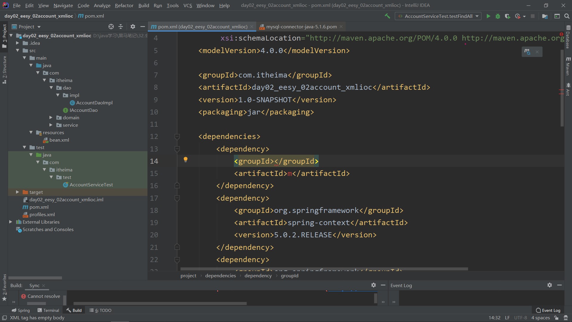Click the Build Project hammer icon

(387, 16)
